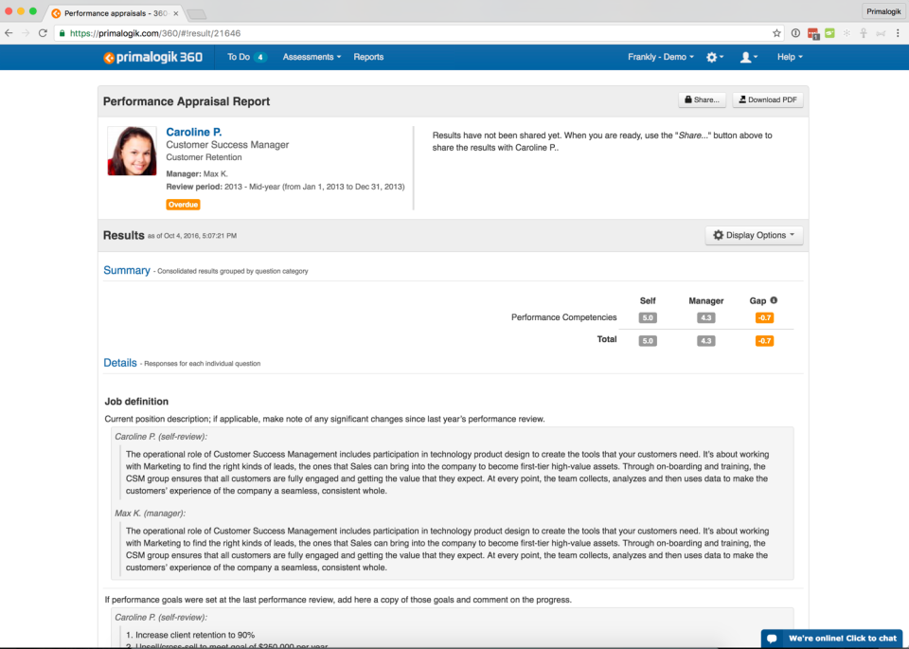The image size is (909, 649).
Task: Click the primalogik 360 logo
Action: pyautogui.click(x=153, y=57)
